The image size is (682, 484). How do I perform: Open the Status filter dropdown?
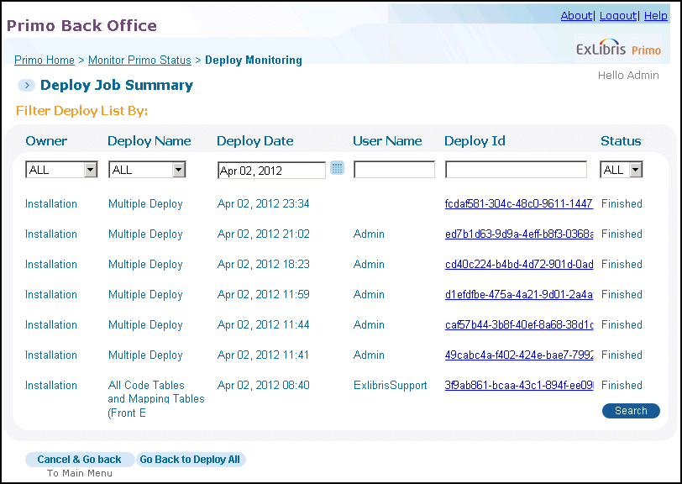point(622,170)
